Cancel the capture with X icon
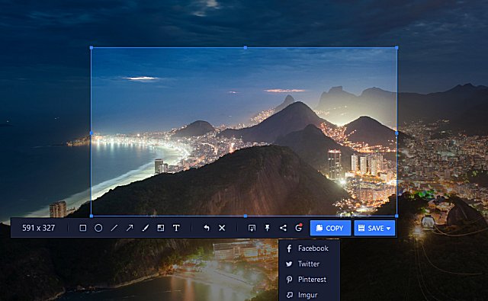This screenshot has width=488, height=301. coord(222,228)
